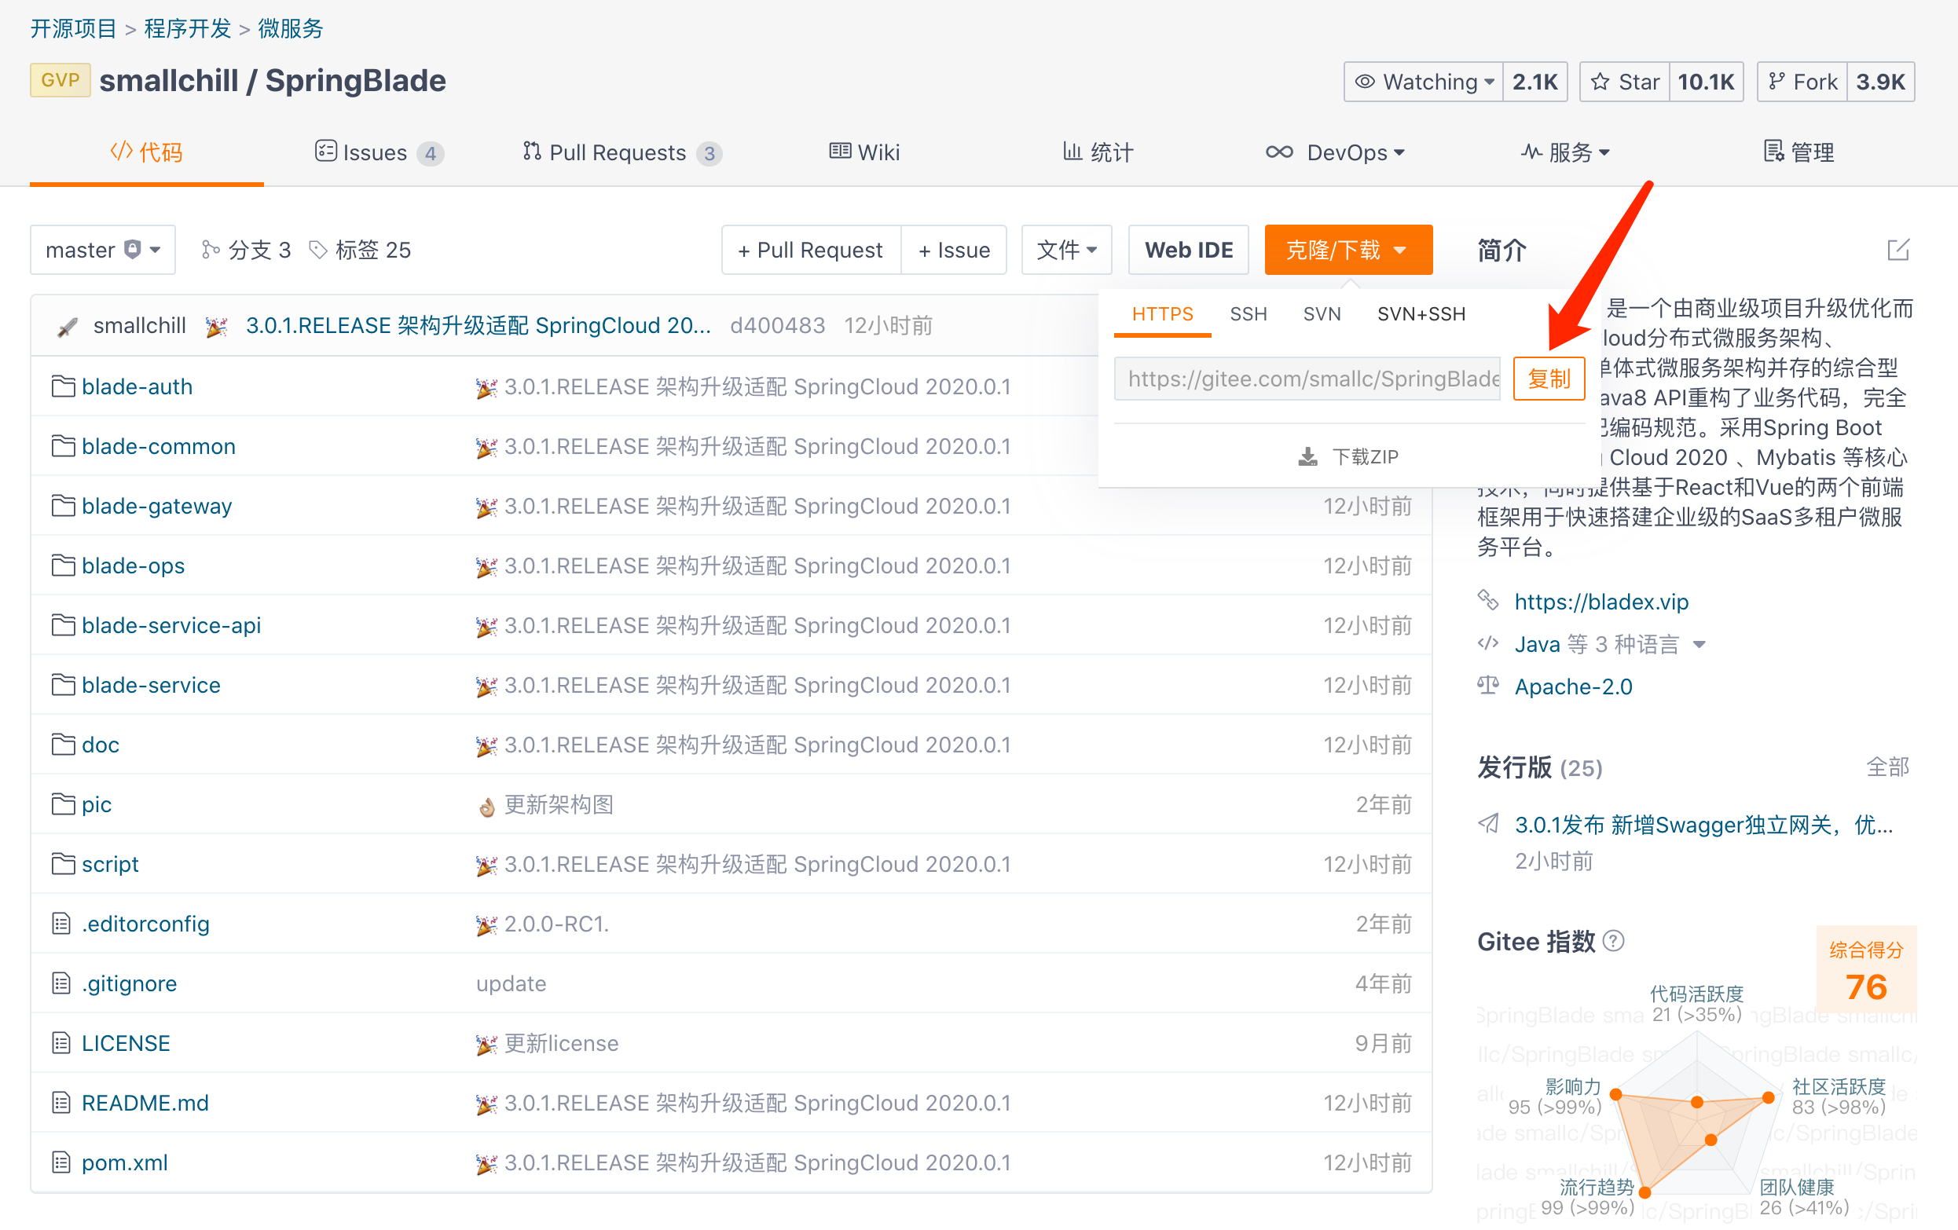Screen dimensions: 1958x1230
Task: Open the 统计 tab
Action: click(x=1098, y=152)
